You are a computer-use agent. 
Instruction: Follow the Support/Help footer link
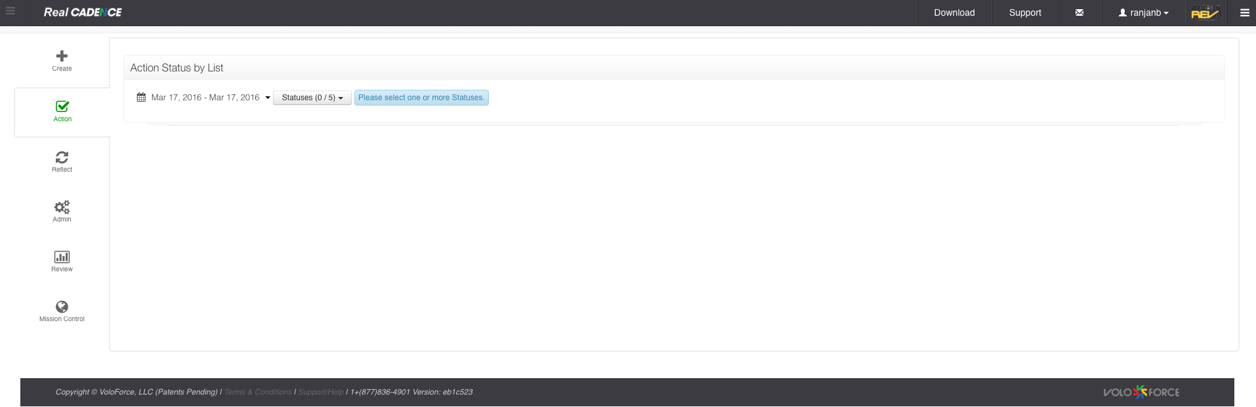pos(321,392)
